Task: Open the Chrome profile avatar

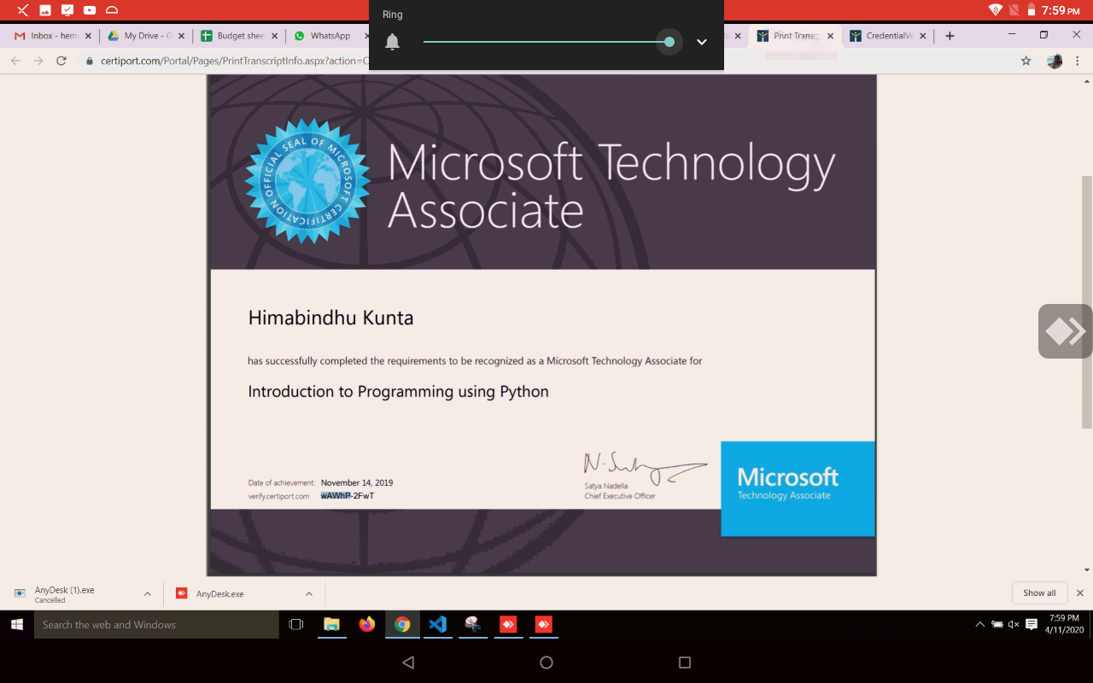Action: click(1055, 61)
